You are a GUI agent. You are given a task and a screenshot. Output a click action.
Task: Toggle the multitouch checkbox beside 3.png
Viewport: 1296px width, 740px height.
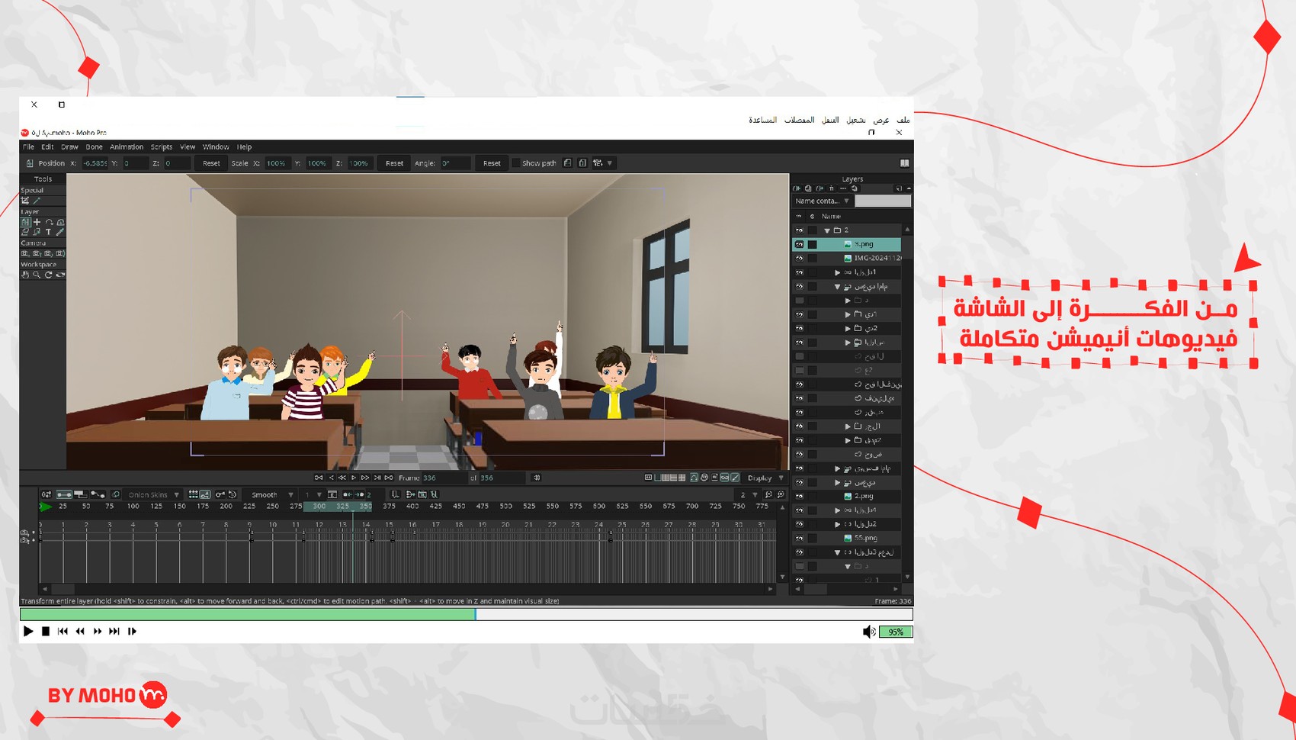coord(813,244)
